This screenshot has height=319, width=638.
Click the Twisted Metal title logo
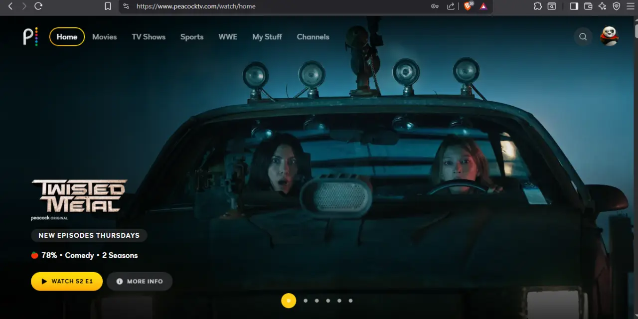click(79, 196)
